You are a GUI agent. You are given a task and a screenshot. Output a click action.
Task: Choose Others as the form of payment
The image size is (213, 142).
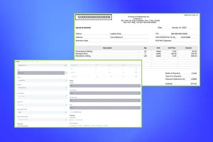click(x=104, y=126)
